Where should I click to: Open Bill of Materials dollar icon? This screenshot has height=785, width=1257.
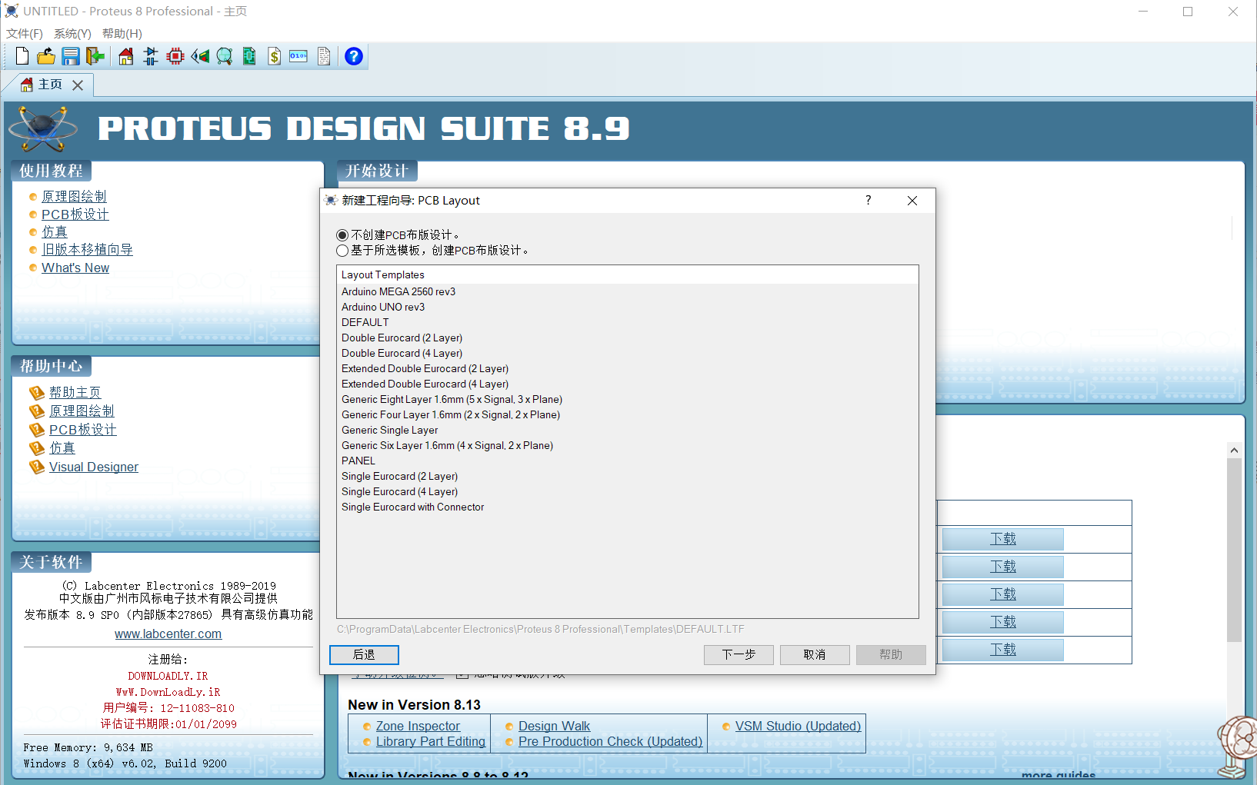click(275, 56)
